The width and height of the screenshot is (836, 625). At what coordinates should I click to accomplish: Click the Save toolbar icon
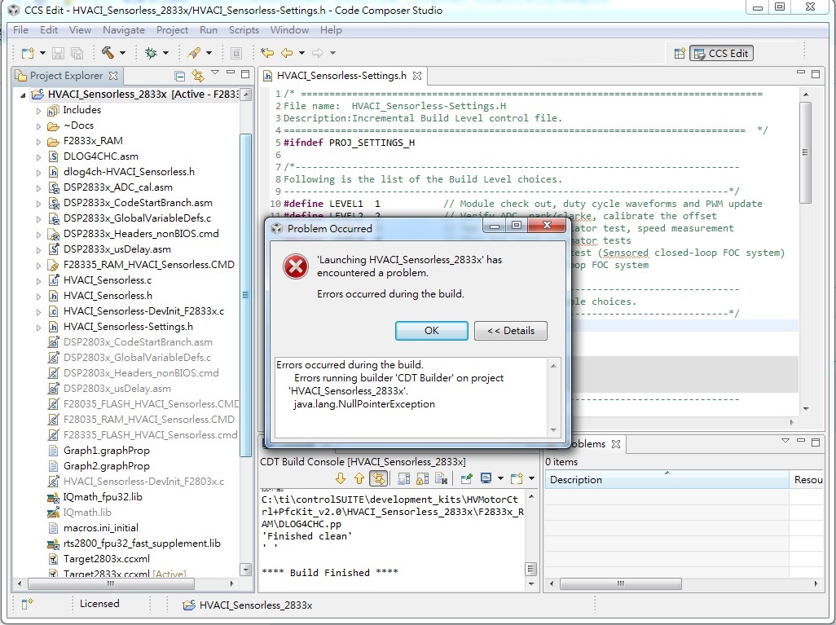(x=57, y=52)
